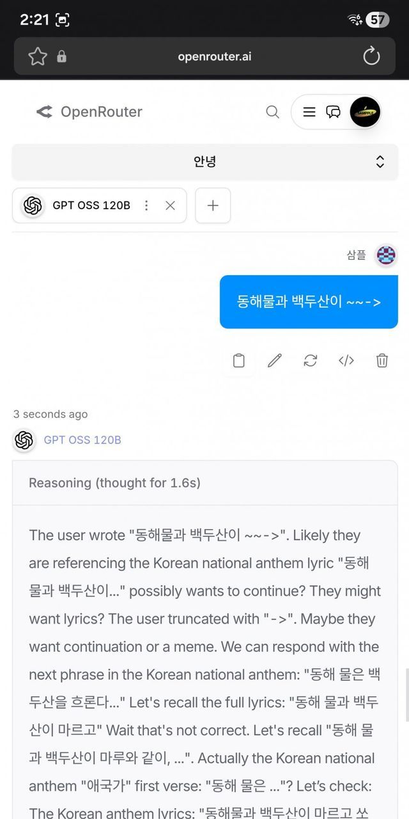The image size is (409, 819).
Task: Go to OpenRouter home via logo
Action: (89, 112)
